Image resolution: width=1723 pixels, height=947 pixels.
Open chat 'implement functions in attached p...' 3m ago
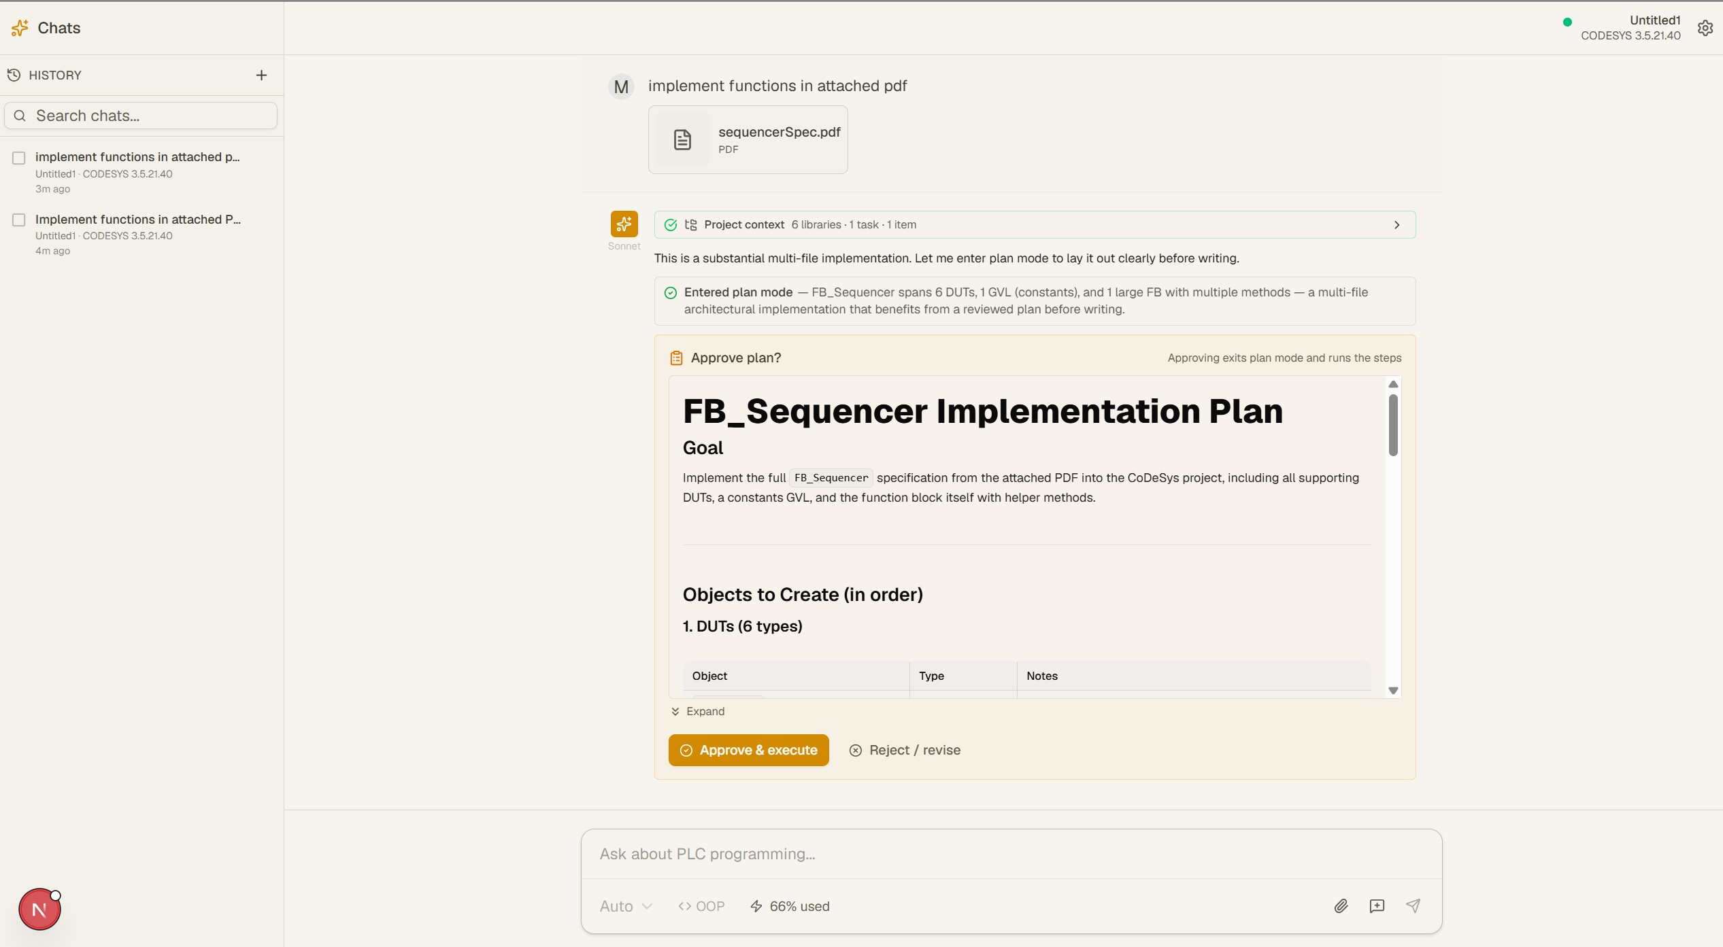(141, 172)
